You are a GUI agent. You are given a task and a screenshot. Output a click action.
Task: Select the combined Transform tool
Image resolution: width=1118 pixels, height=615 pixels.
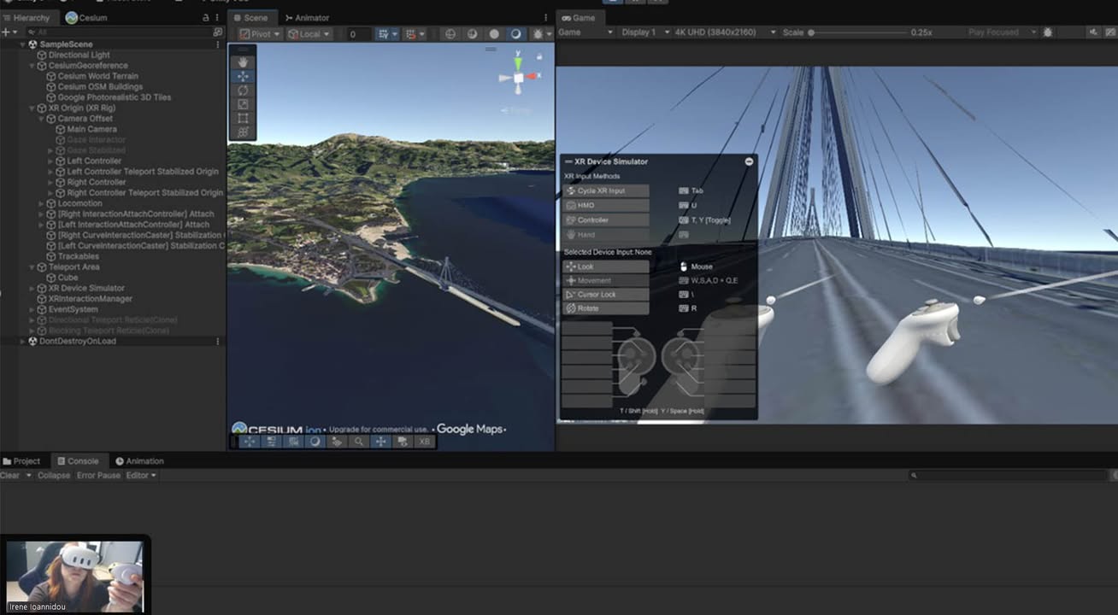click(x=243, y=132)
